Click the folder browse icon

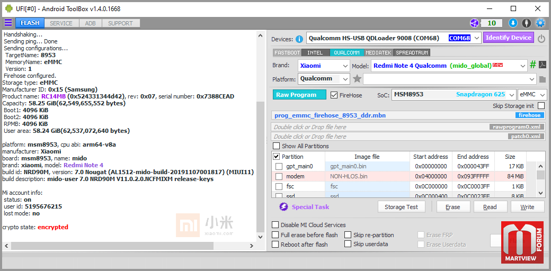coord(543,79)
